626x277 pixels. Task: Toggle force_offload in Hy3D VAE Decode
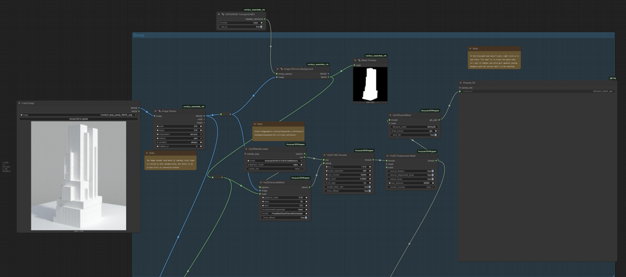click(x=348, y=191)
